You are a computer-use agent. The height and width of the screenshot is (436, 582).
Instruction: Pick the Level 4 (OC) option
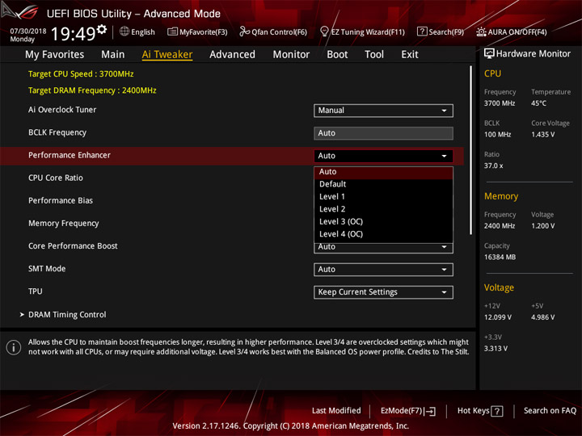[383, 234]
